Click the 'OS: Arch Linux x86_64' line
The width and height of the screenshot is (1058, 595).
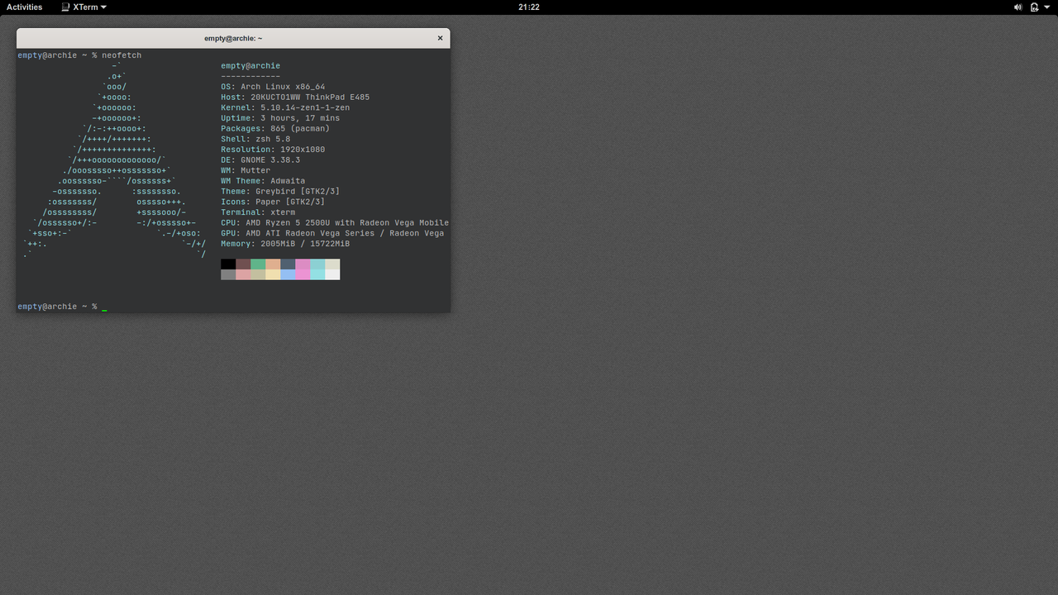[x=273, y=87]
